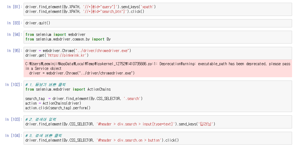
Task: Click the pink DeprecationWarning output area
Action: click(158, 68)
